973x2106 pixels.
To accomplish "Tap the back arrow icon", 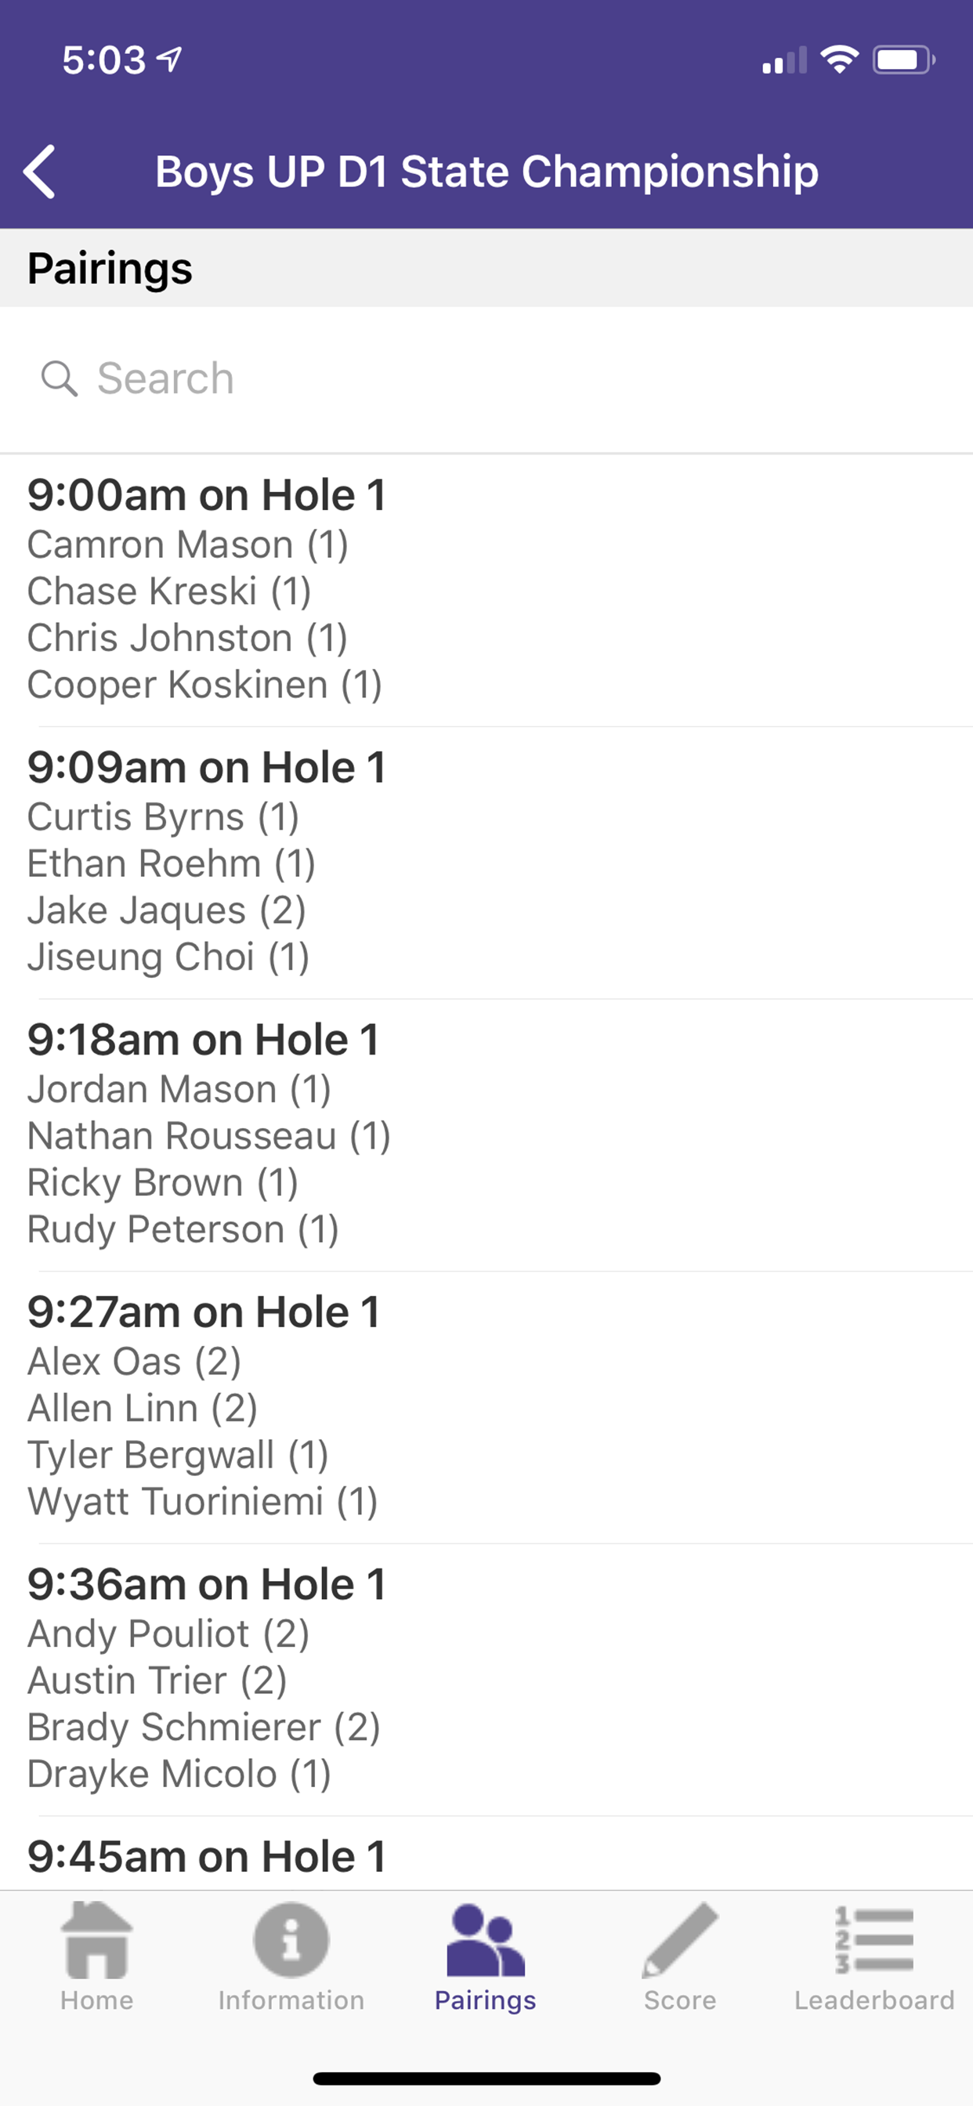I will click(x=39, y=172).
